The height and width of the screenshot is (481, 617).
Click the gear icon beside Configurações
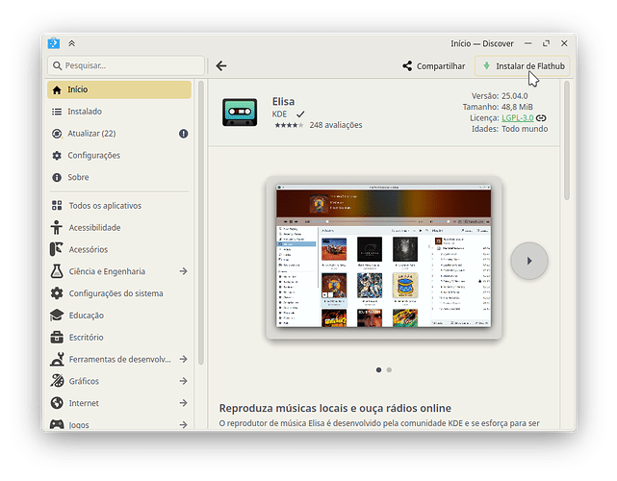[x=57, y=156]
